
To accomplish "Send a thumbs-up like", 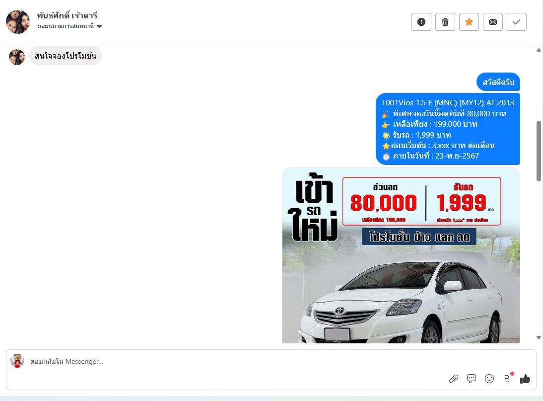I will 525,379.
